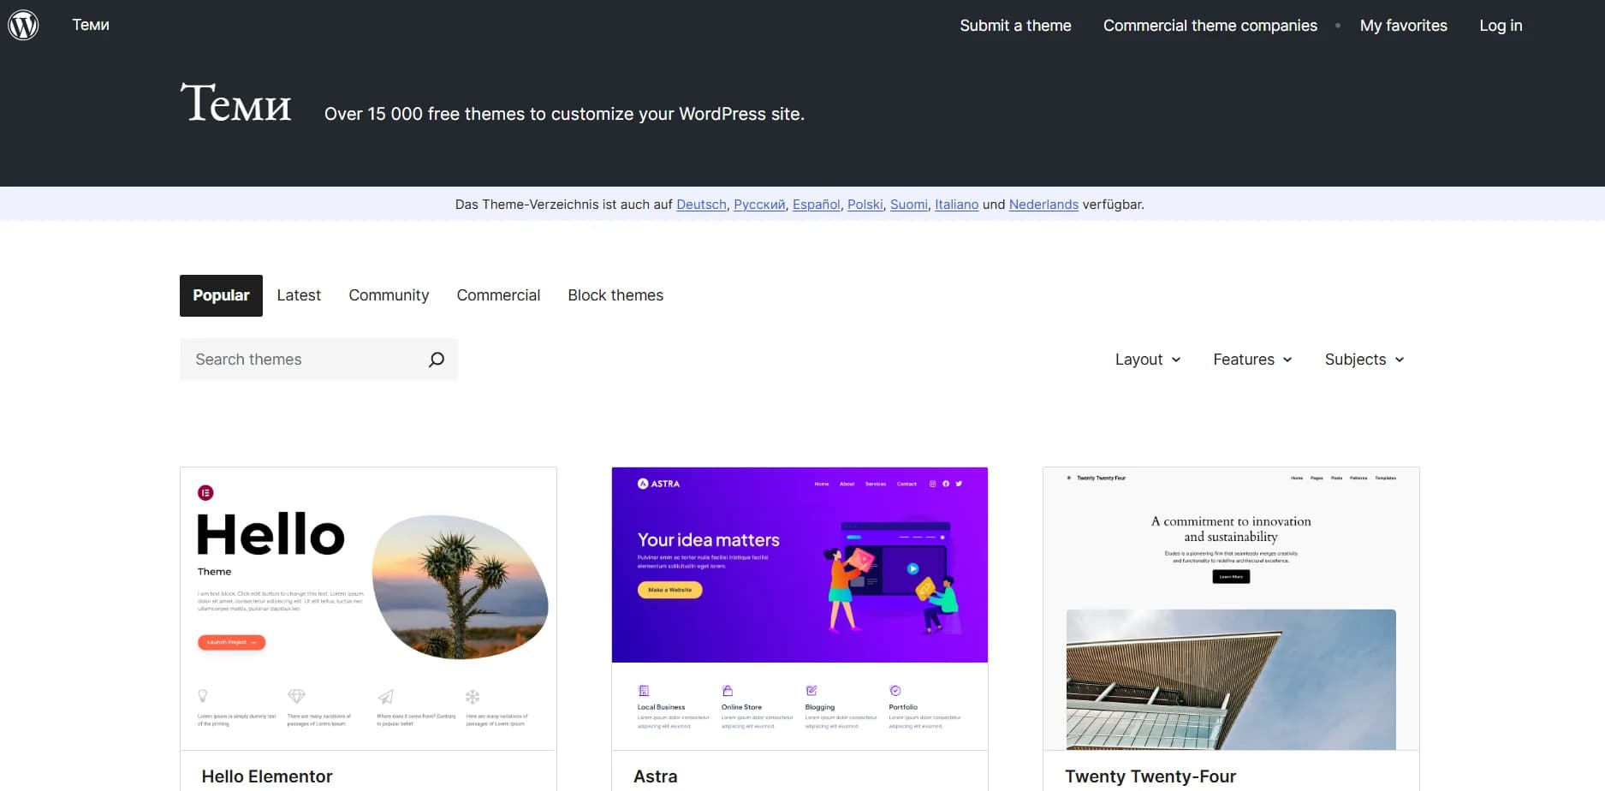Image resolution: width=1605 pixels, height=791 pixels.
Task: Open the Polski language link
Action: pos(865,205)
